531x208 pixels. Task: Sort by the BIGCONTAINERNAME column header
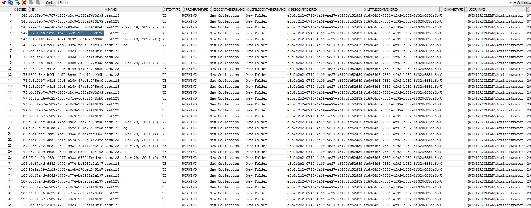coord(227,9)
